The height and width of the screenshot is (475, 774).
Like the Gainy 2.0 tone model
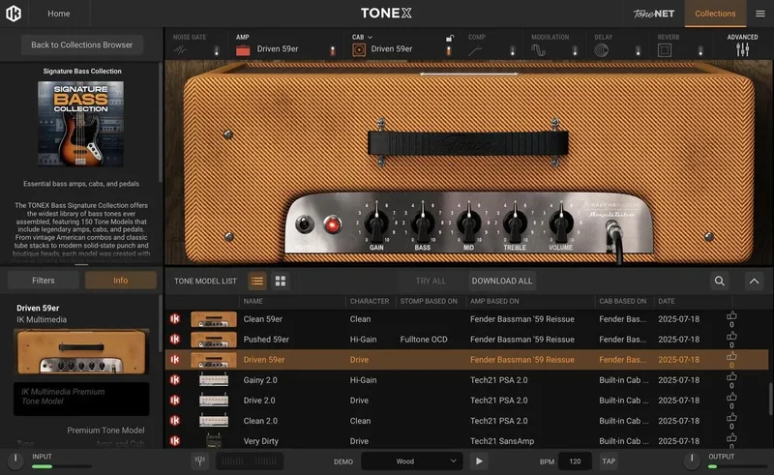coord(731,376)
